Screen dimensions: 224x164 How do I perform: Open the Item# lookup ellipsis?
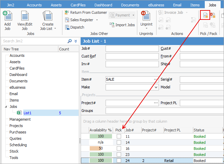[156, 79]
